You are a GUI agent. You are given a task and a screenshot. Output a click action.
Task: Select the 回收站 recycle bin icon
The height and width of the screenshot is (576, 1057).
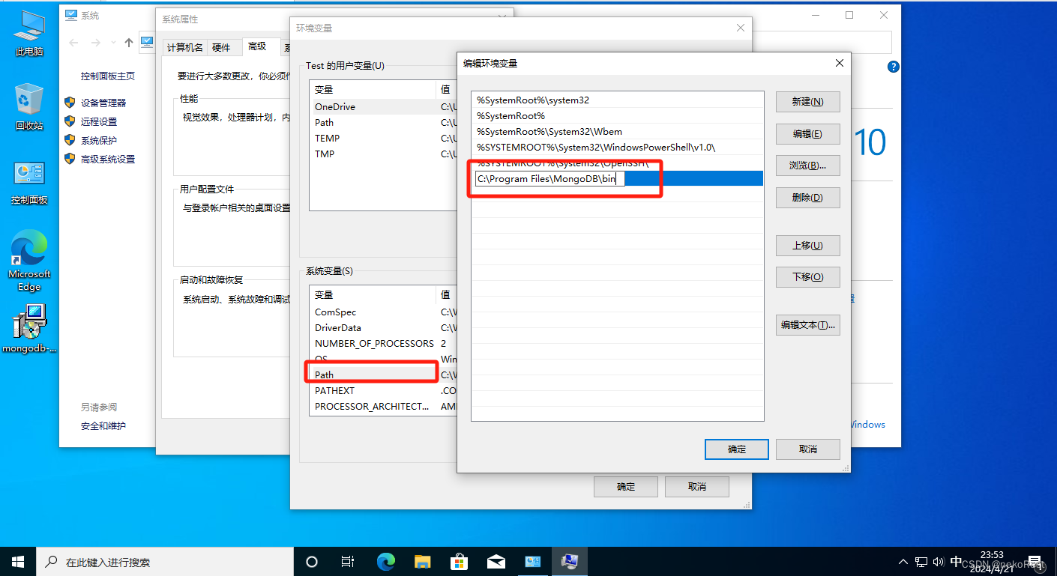click(29, 106)
